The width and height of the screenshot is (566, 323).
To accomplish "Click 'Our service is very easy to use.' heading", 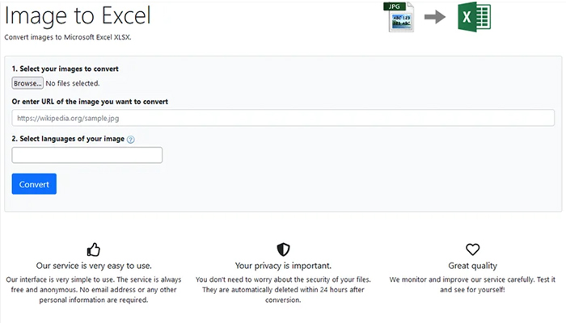I will click(94, 266).
